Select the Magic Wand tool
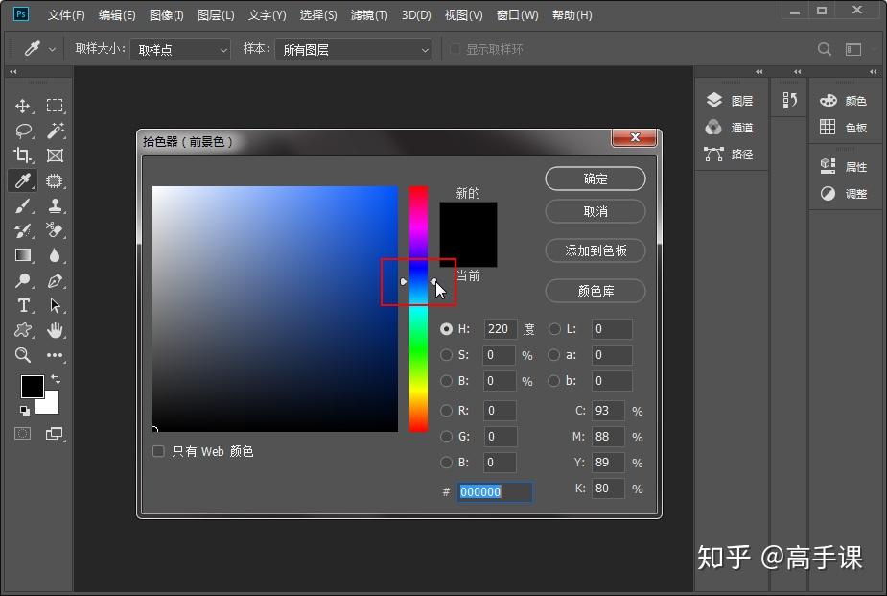The image size is (887, 596). click(x=55, y=131)
